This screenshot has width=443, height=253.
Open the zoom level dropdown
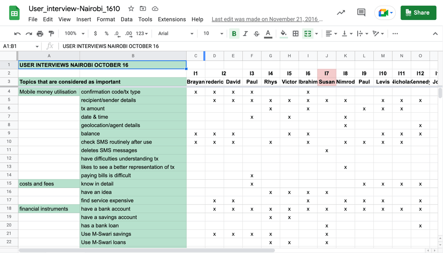[74, 34]
